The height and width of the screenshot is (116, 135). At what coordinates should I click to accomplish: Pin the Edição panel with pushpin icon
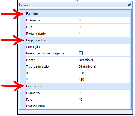click(x=130, y=5)
